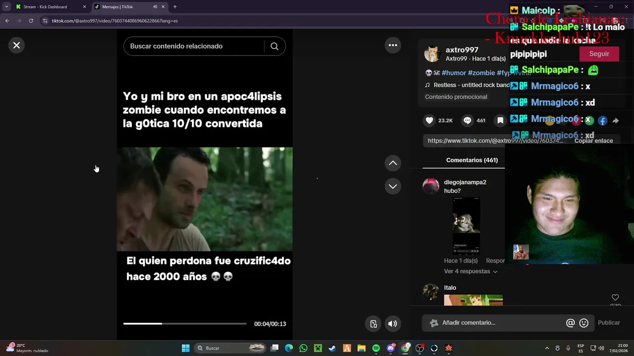Open WhatsApp from taskbar
Image resolution: width=634 pixels, height=356 pixels.
pyautogui.click(x=303, y=348)
